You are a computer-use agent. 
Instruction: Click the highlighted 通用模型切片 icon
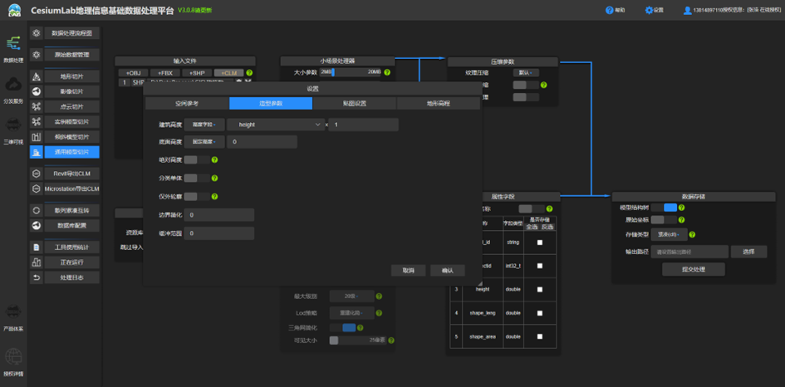click(36, 152)
